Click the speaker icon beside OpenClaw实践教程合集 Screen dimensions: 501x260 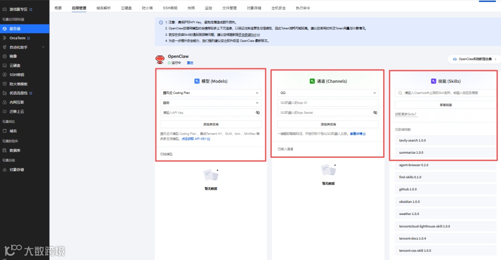point(455,59)
